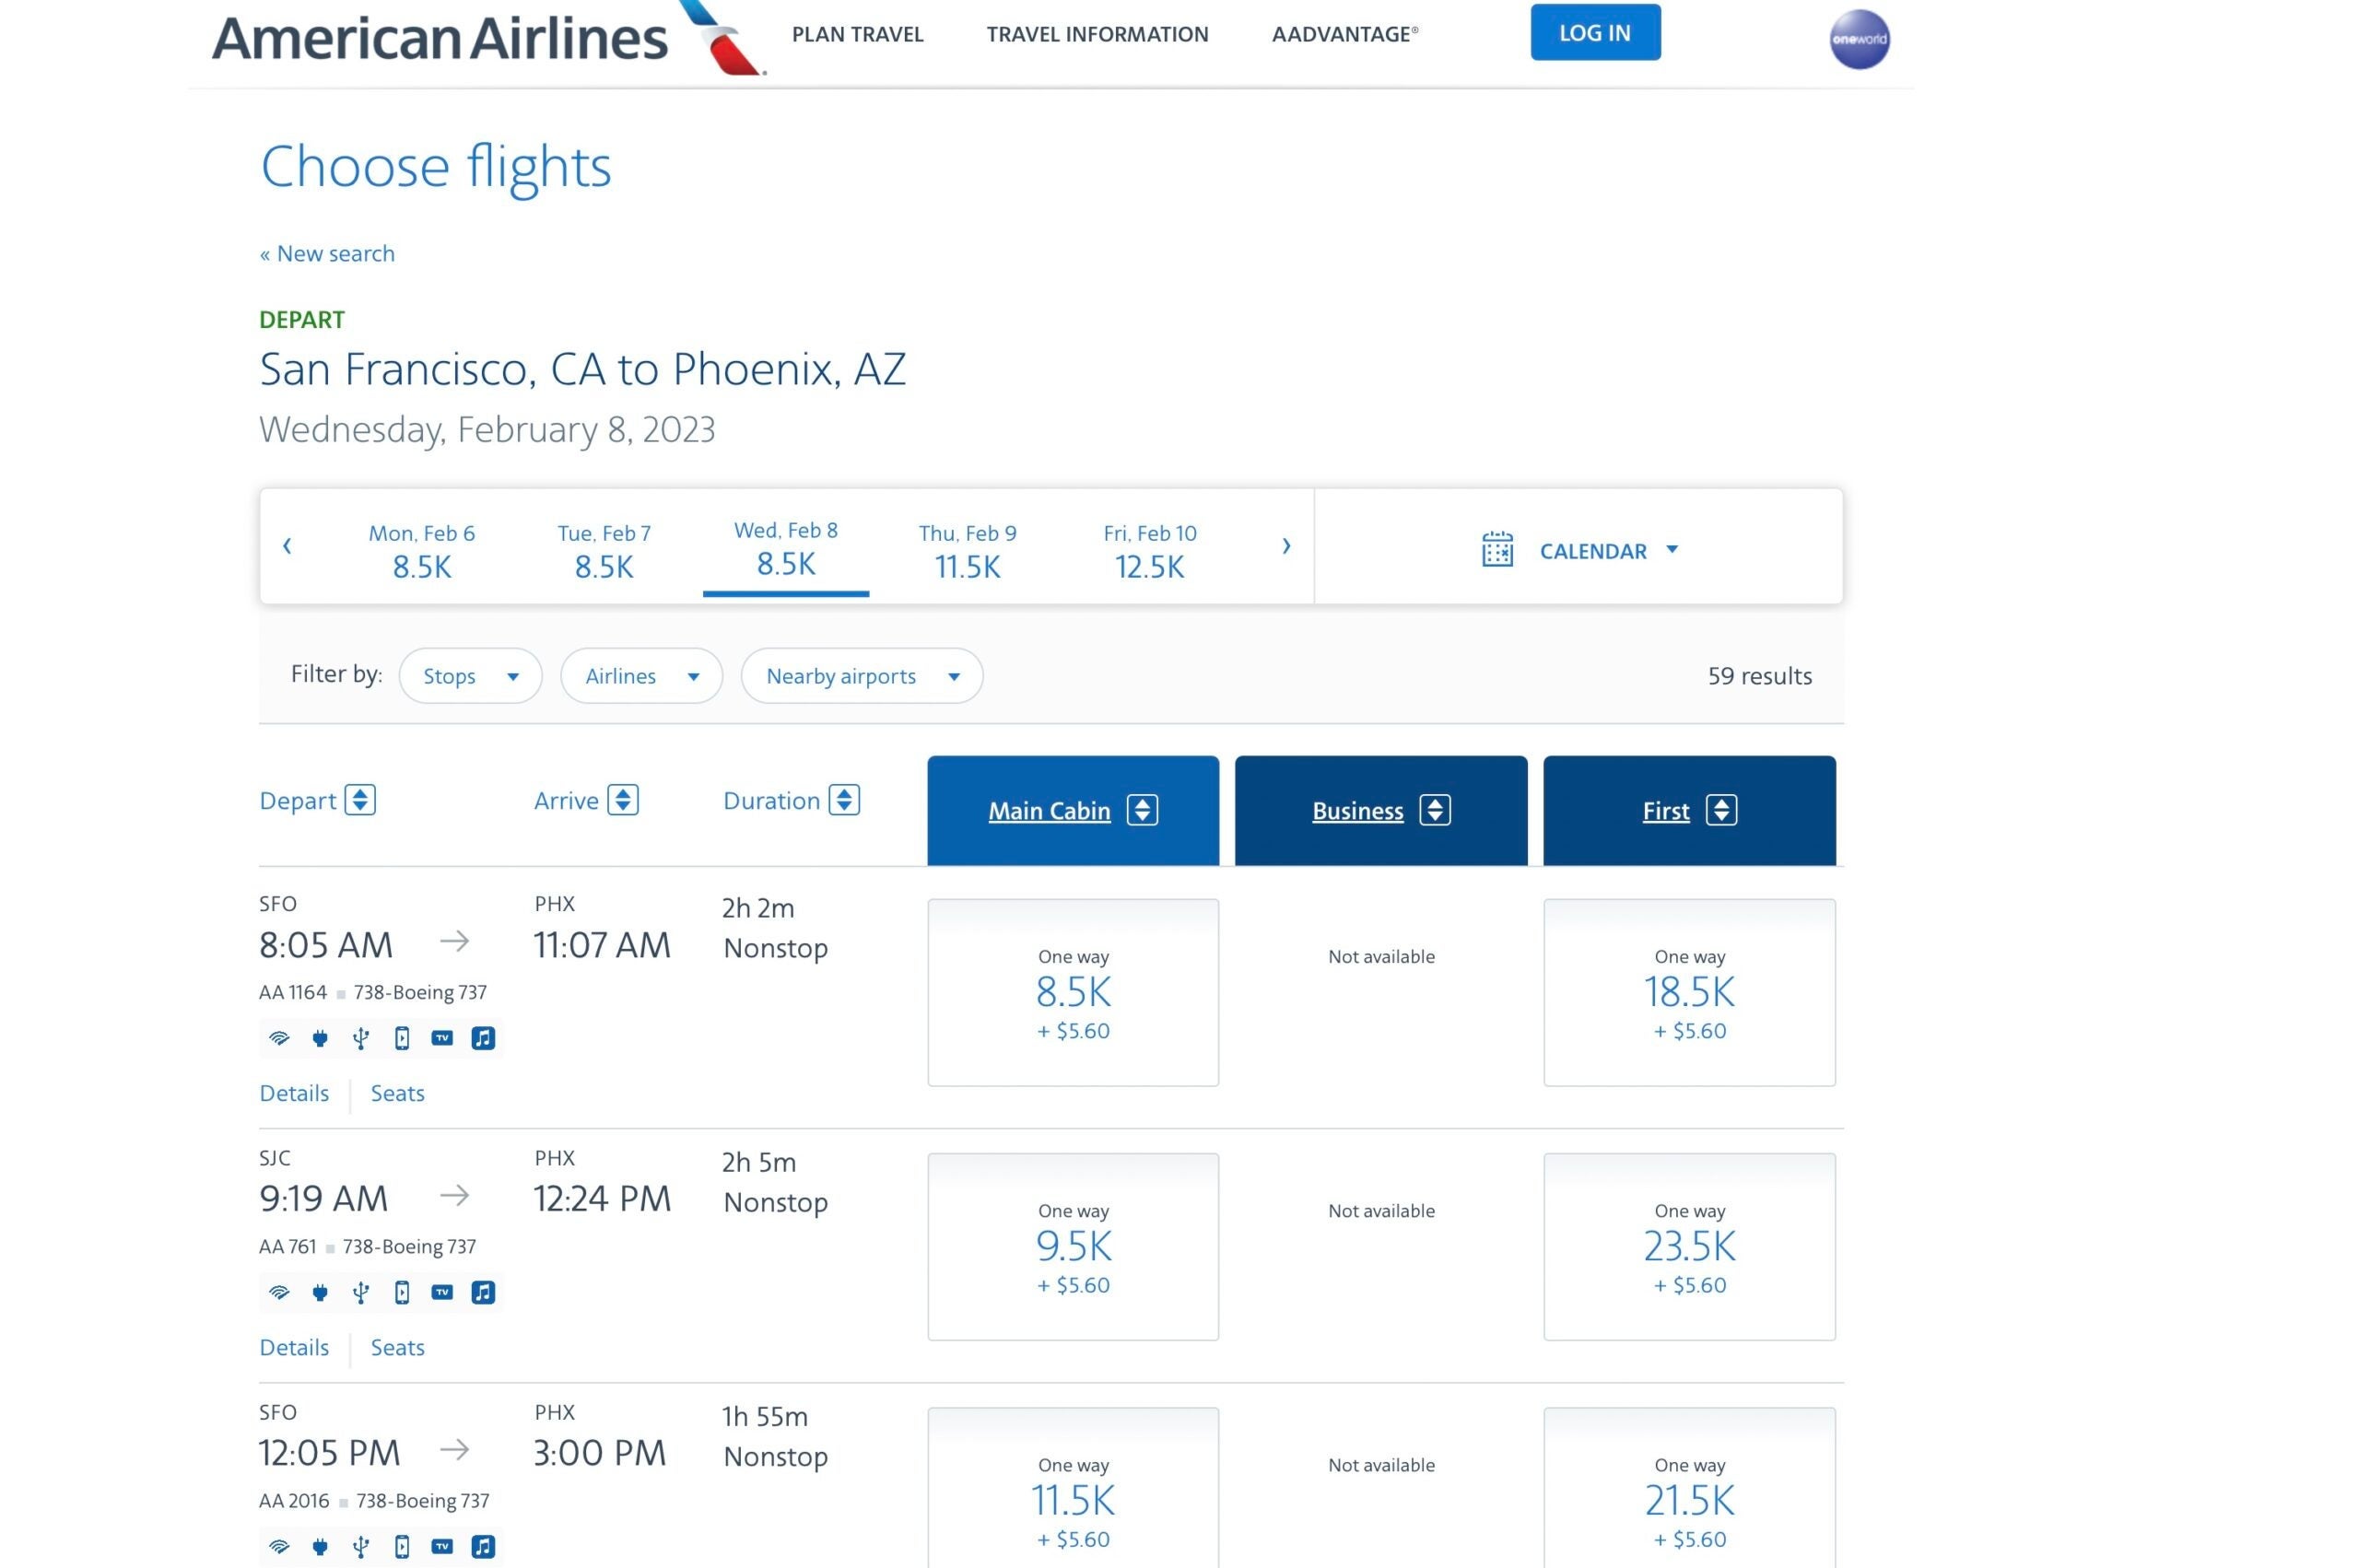Open the Stops filter dropdown
Screen dimensions: 2359x1568
pos(470,676)
